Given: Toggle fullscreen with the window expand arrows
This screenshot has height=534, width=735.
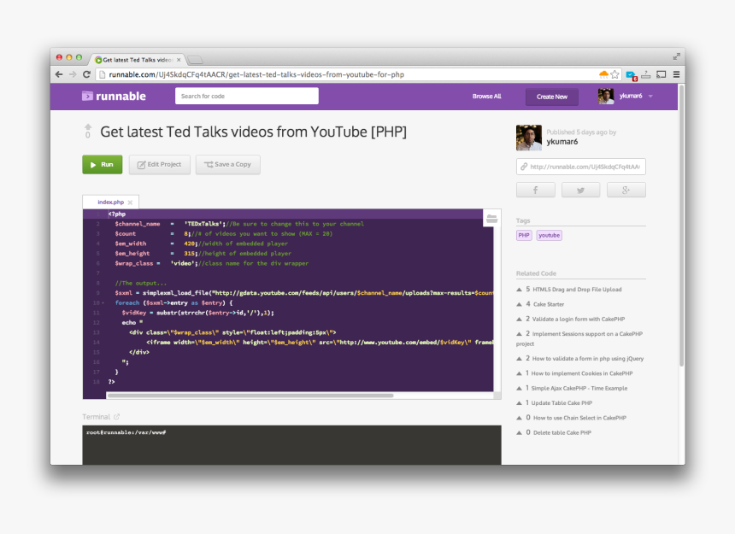Looking at the screenshot, I should tap(676, 56).
